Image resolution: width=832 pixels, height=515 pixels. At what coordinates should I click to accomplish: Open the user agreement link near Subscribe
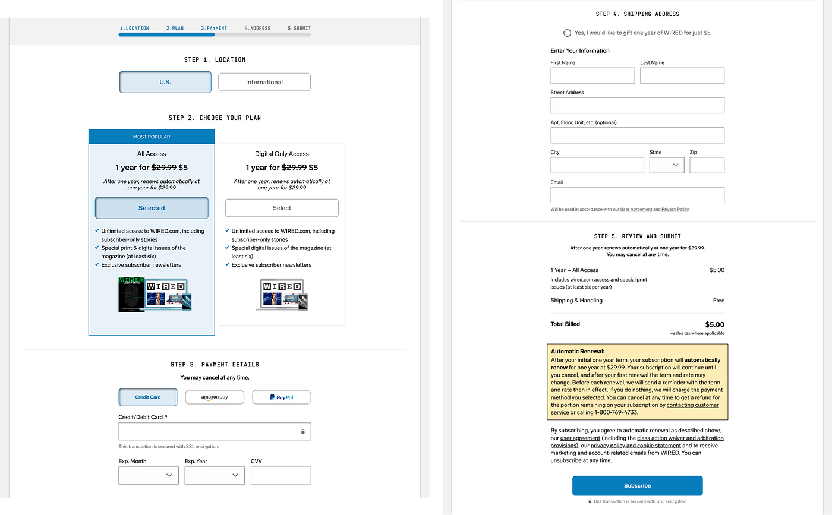(x=580, y=438)
